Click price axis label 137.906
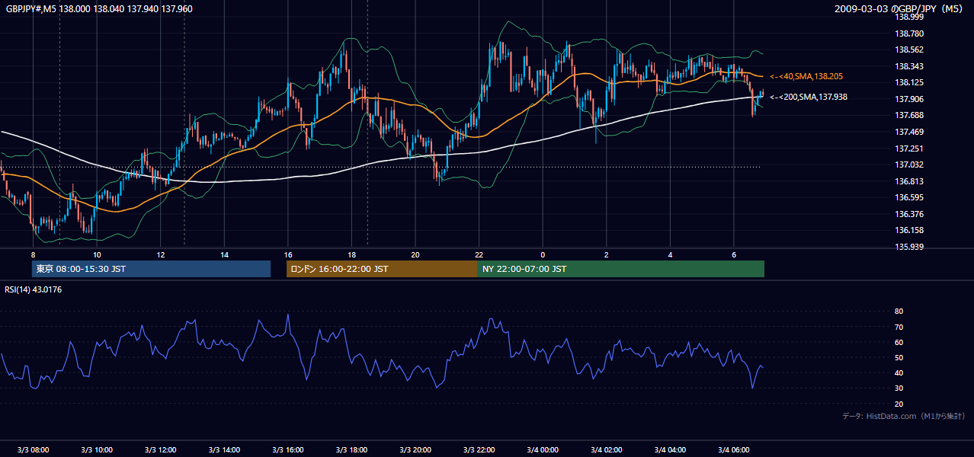This screenshot has height=457, width=974. 908,99
